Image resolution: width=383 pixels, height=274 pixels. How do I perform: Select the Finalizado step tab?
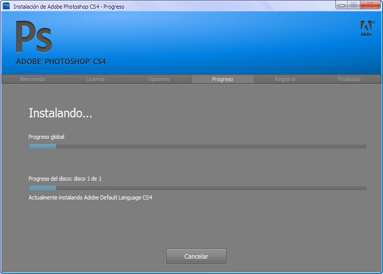pyautogui.click(x=349, y=79)
